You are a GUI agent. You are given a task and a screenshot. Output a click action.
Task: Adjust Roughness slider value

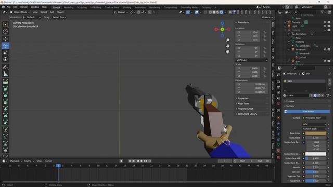point(316,181)
